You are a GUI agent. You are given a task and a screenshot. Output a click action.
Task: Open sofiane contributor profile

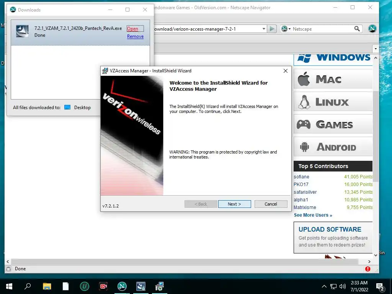301,177
